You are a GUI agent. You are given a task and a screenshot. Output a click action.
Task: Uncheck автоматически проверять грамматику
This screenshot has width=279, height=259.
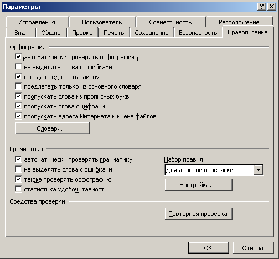pyautogui.click(x=18, y=159)
